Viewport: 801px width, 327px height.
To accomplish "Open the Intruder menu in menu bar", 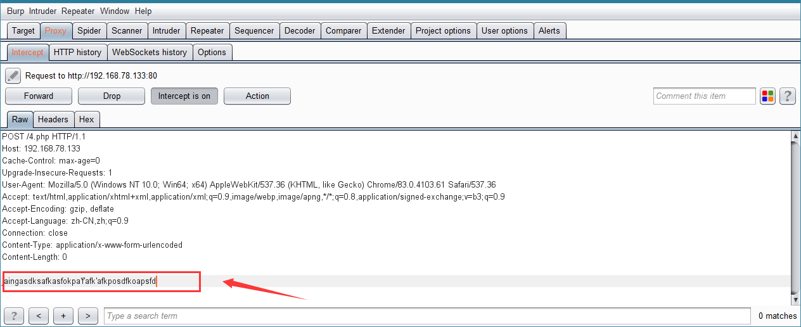I will tap(43, 11).
